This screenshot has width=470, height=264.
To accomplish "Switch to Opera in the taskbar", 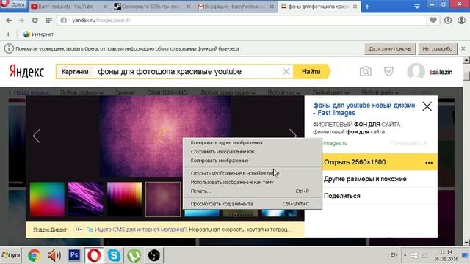I will point(94,255).
